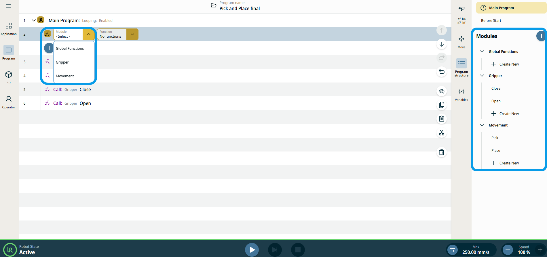Image resolution: width=547 pixels, height=257 pixels.
Task: Toggle the Program structure panel
Action: (x=461, y=67)
